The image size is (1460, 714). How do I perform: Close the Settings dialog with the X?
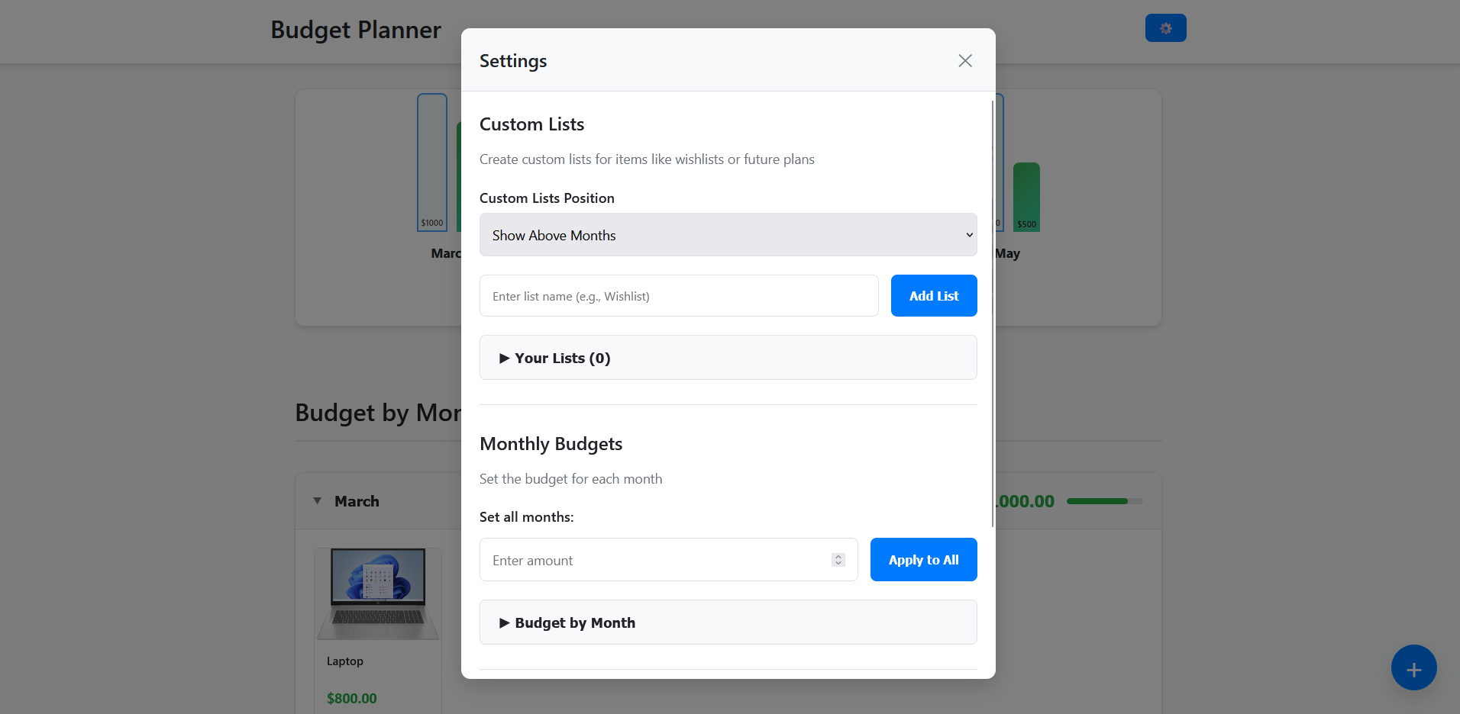click(x=965, y=61)
